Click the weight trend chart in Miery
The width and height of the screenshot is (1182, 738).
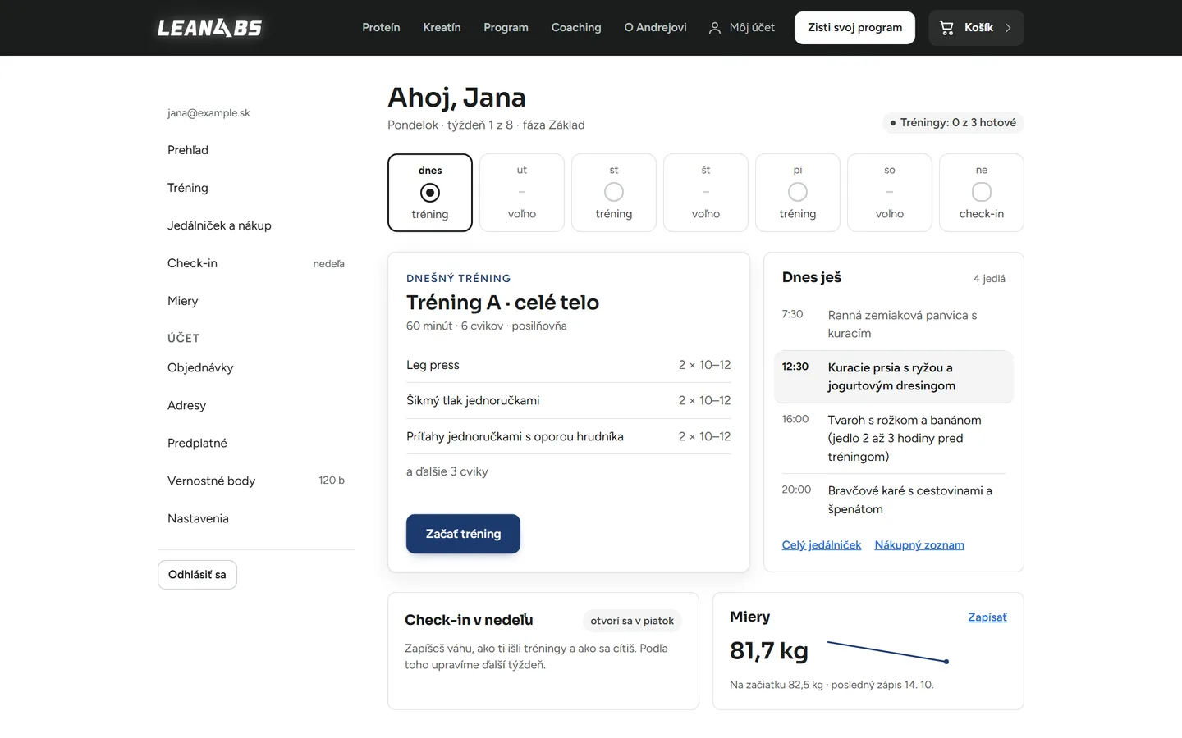889,652
